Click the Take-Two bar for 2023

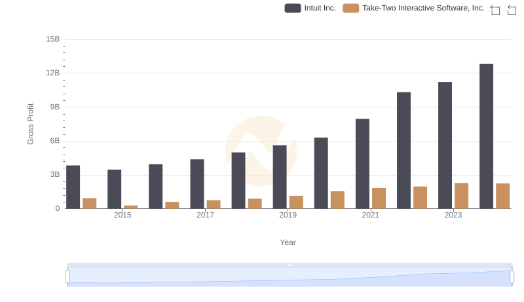point(461,195)
